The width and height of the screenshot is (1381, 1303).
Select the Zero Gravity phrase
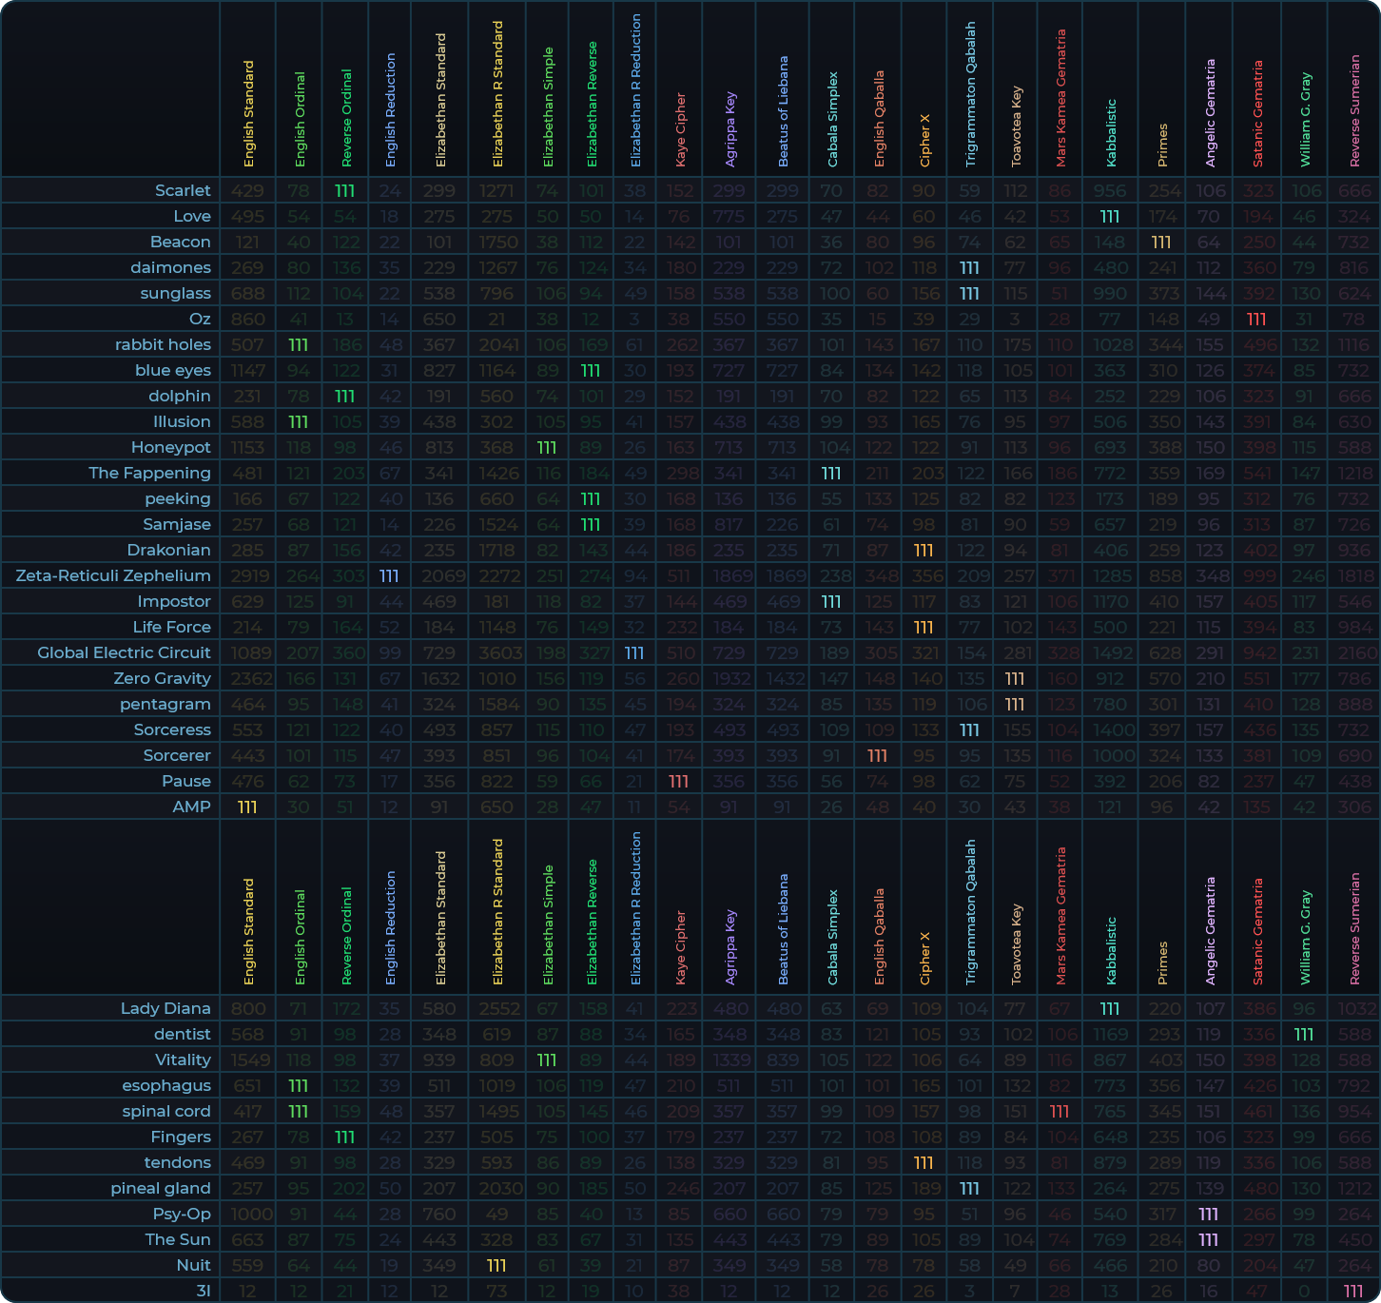[162, 678]
